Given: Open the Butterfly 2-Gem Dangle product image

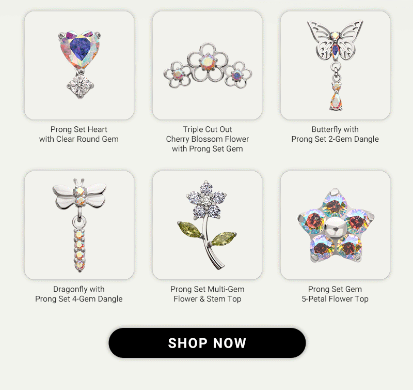Looking at the screenshot, I should tap(335, 65).
